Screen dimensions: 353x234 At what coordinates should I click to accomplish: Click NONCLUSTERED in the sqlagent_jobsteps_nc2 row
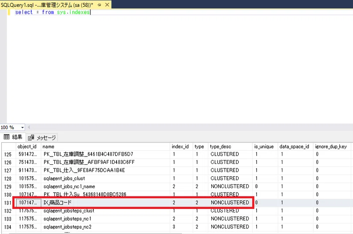pos(230,227)
